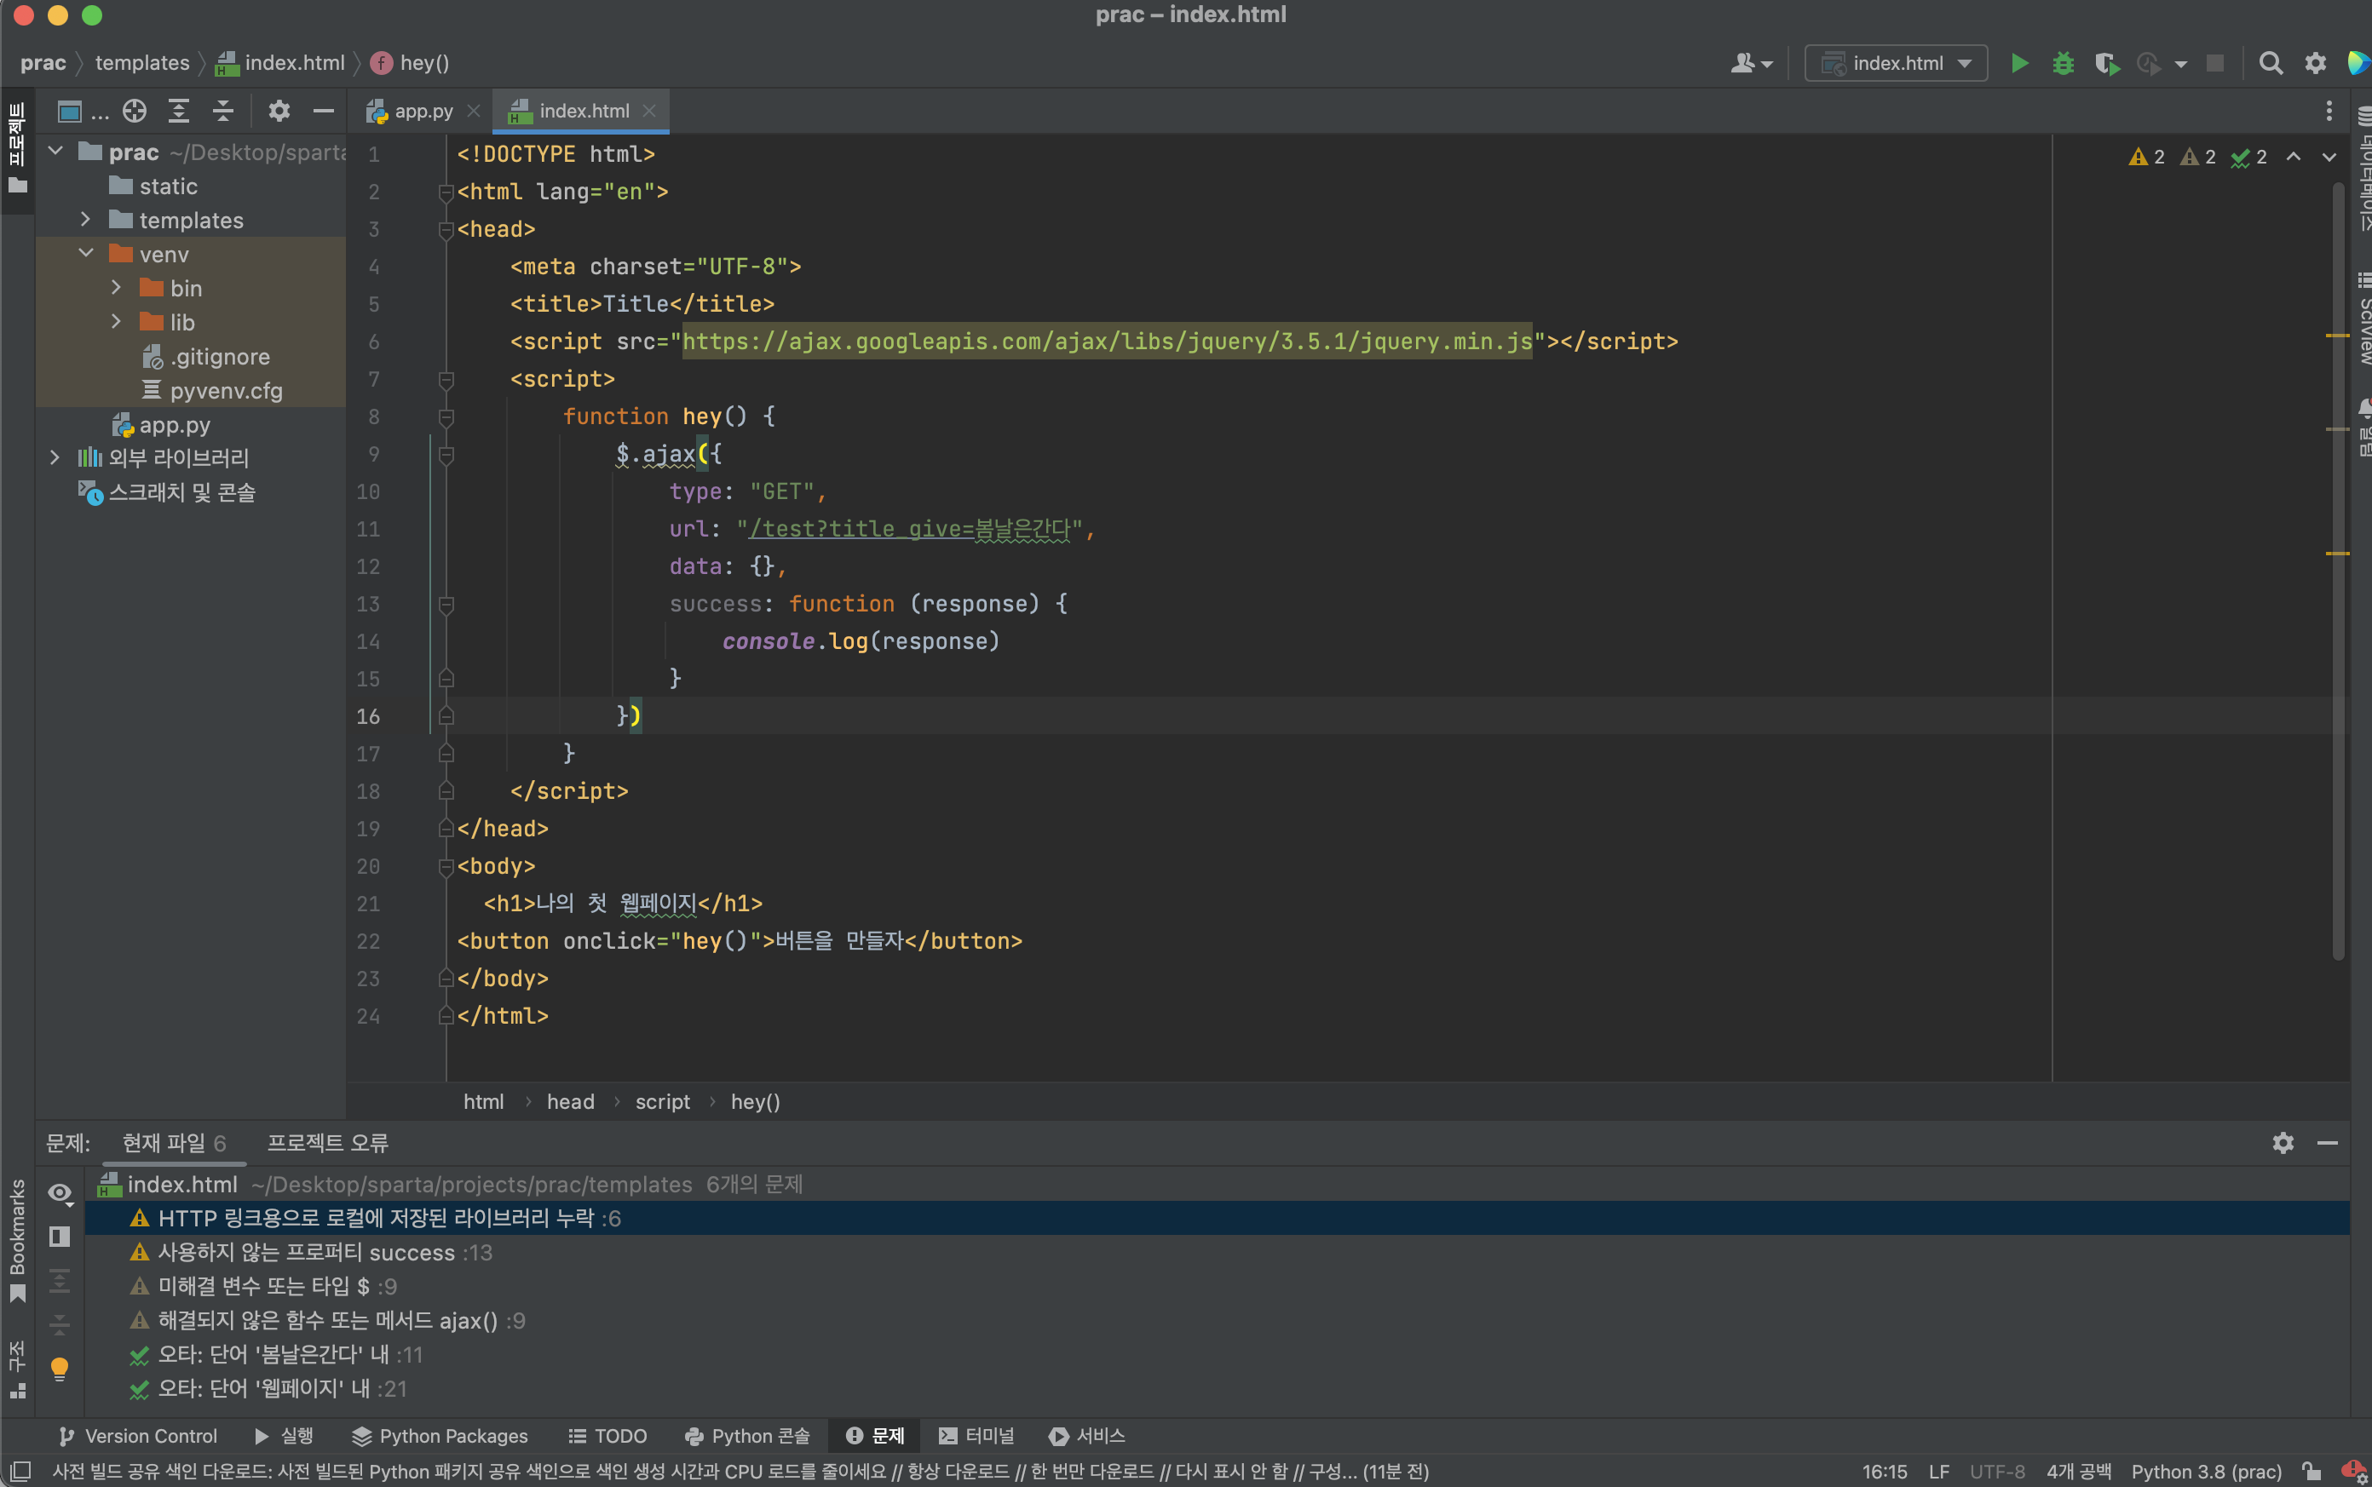This screenshot has height=1487, width=2372.
Task: Minimize the Problems panel
Action: pos(2327,1143)
